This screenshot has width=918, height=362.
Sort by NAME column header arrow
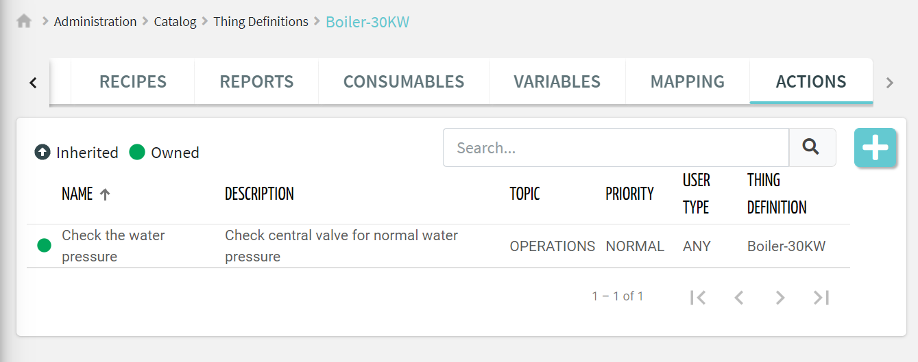[105, 194]
